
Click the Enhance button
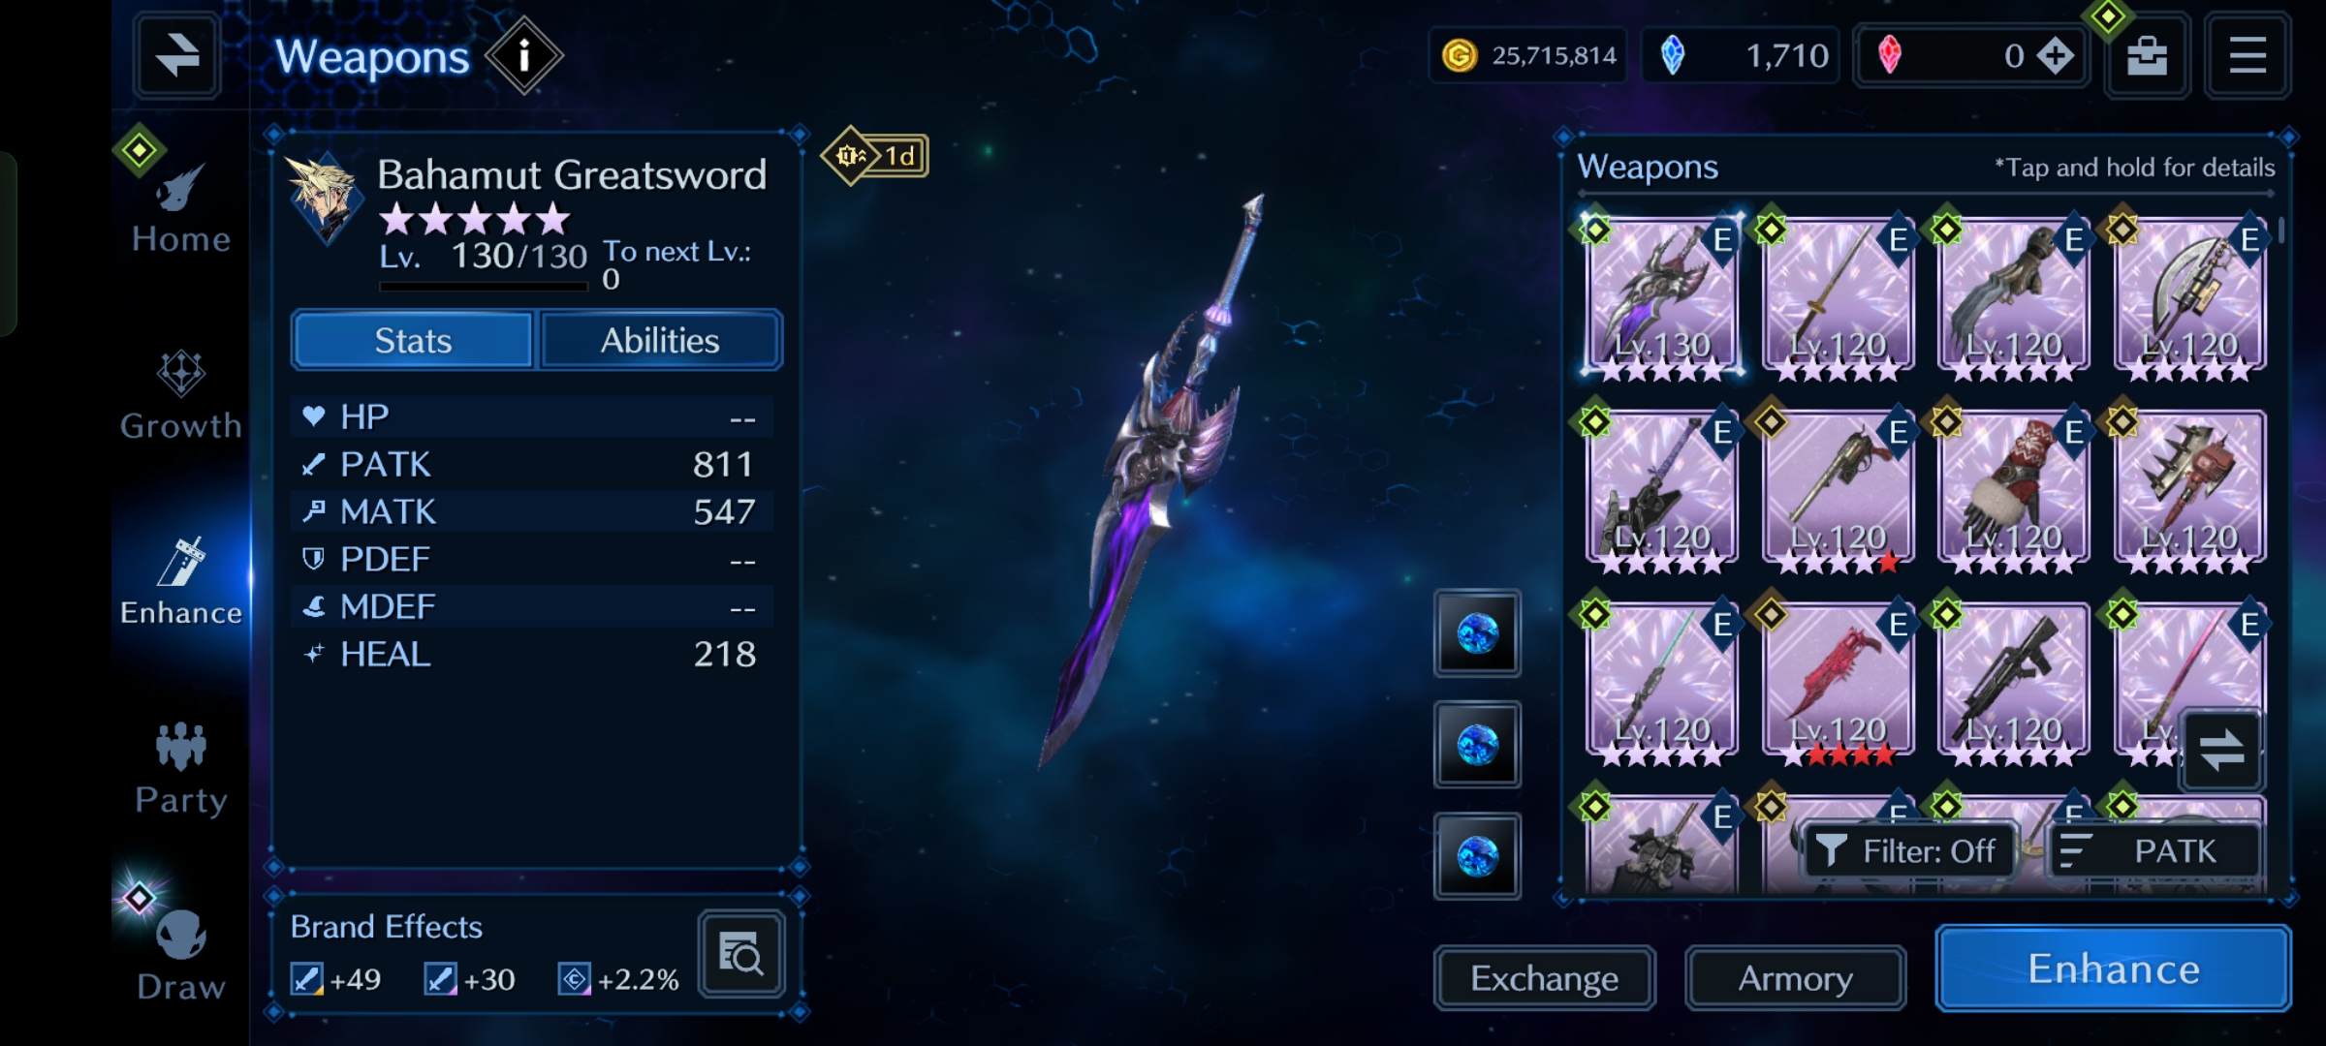[x=2113, y=969]
